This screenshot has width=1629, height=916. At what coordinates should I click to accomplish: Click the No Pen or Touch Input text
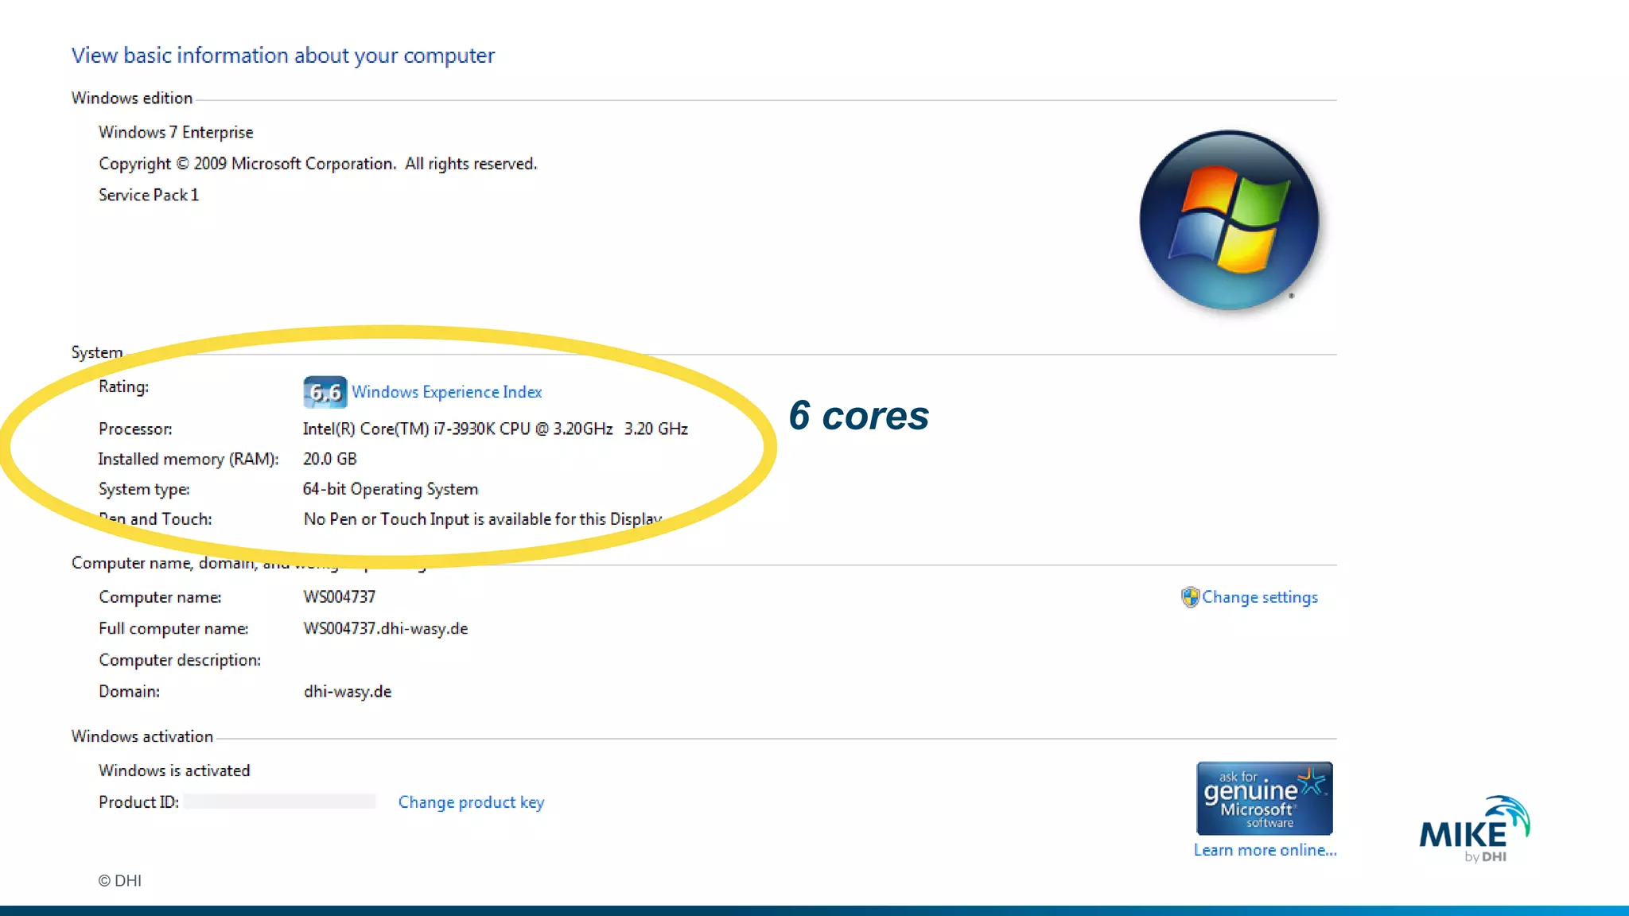[x=483, y=519]
